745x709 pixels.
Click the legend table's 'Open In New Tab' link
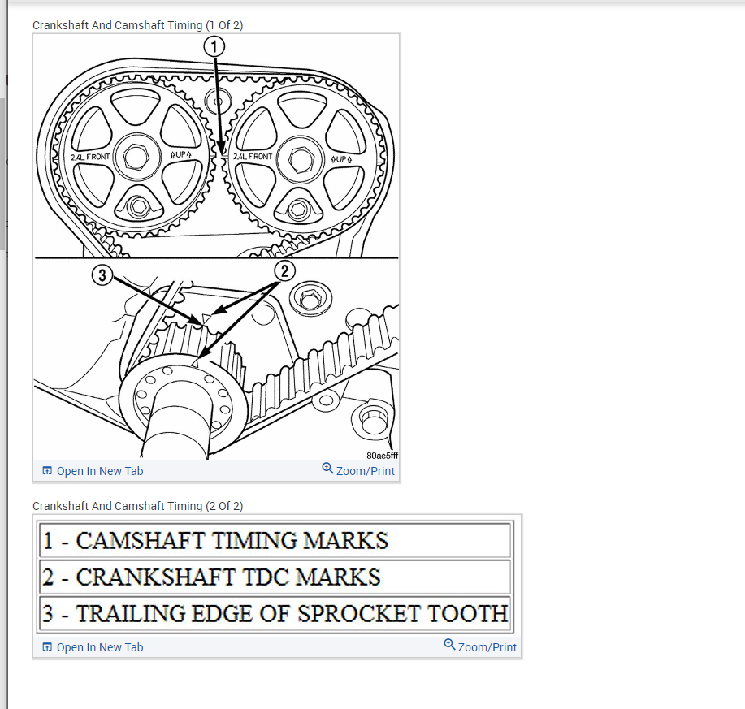(x=100, y=647)
